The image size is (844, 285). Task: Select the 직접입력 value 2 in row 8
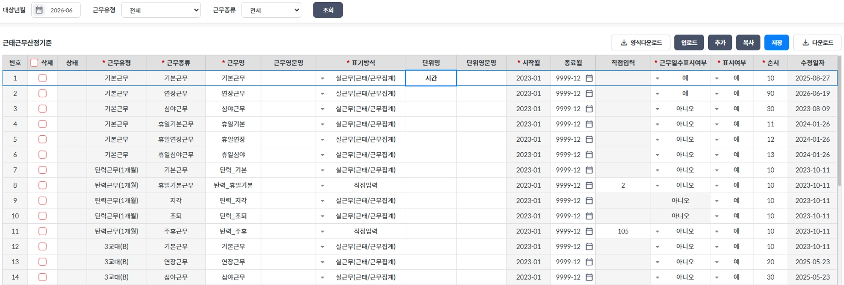coord(623,185)
